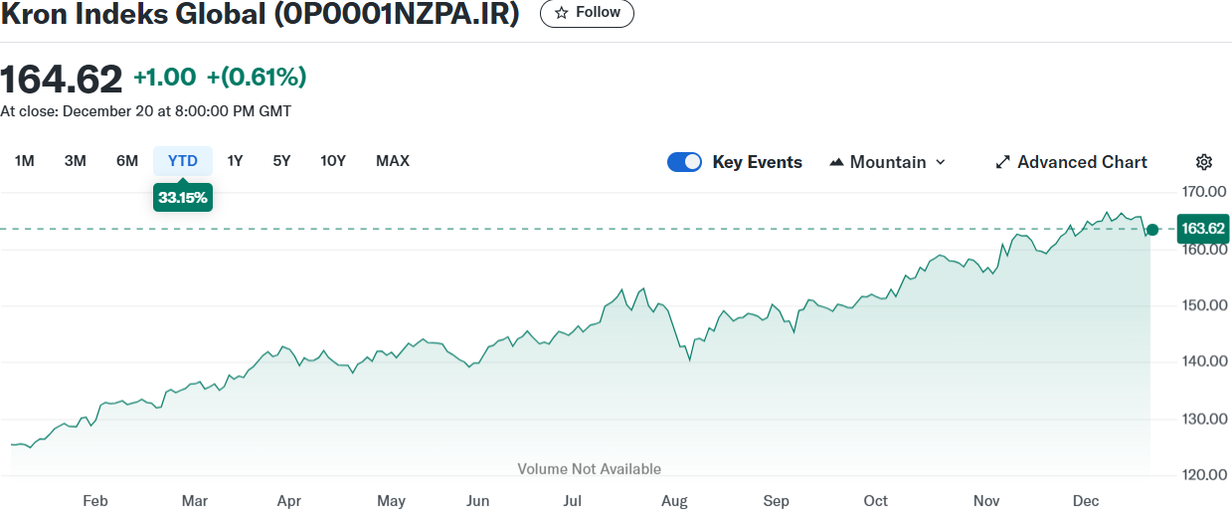
Task: Toggle the Key Events switch
Action: click(684, 162)
